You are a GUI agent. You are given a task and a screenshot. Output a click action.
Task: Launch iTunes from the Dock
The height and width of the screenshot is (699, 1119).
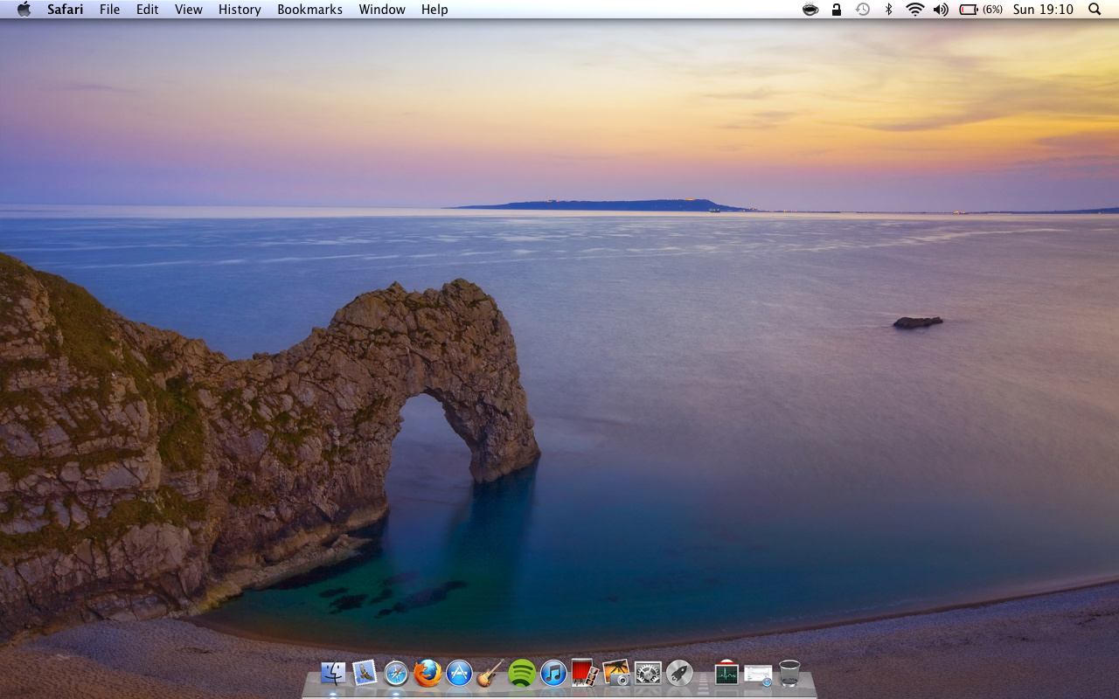(553, 673)
